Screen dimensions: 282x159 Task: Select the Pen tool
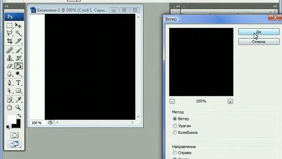[9, 83]
